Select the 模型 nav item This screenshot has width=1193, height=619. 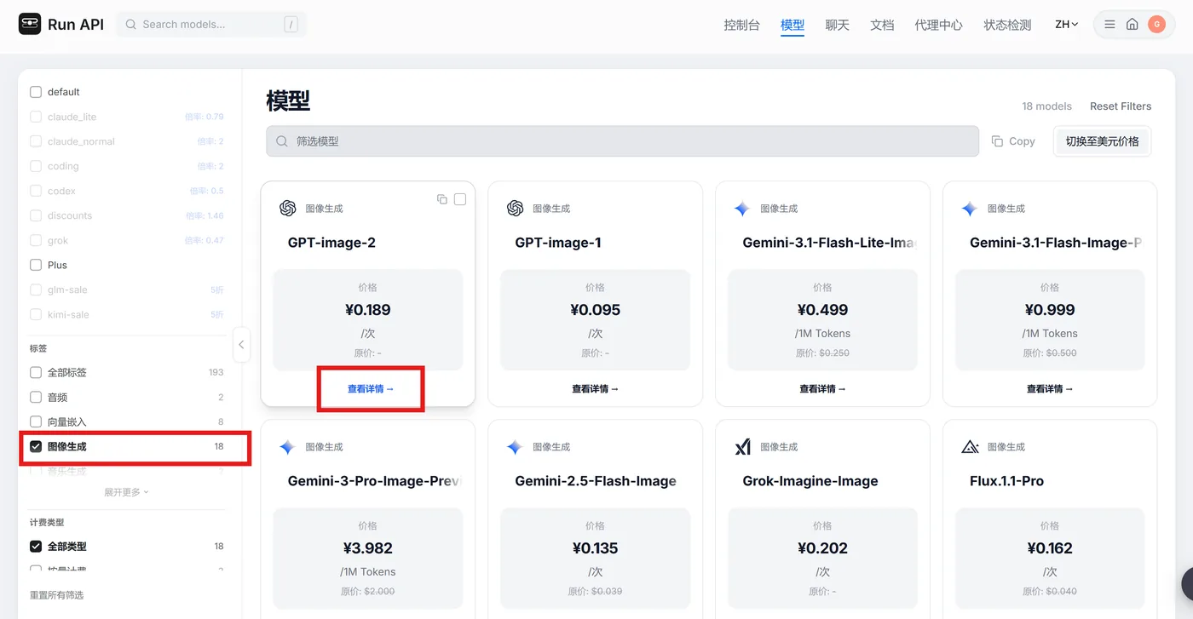(792, 25)
